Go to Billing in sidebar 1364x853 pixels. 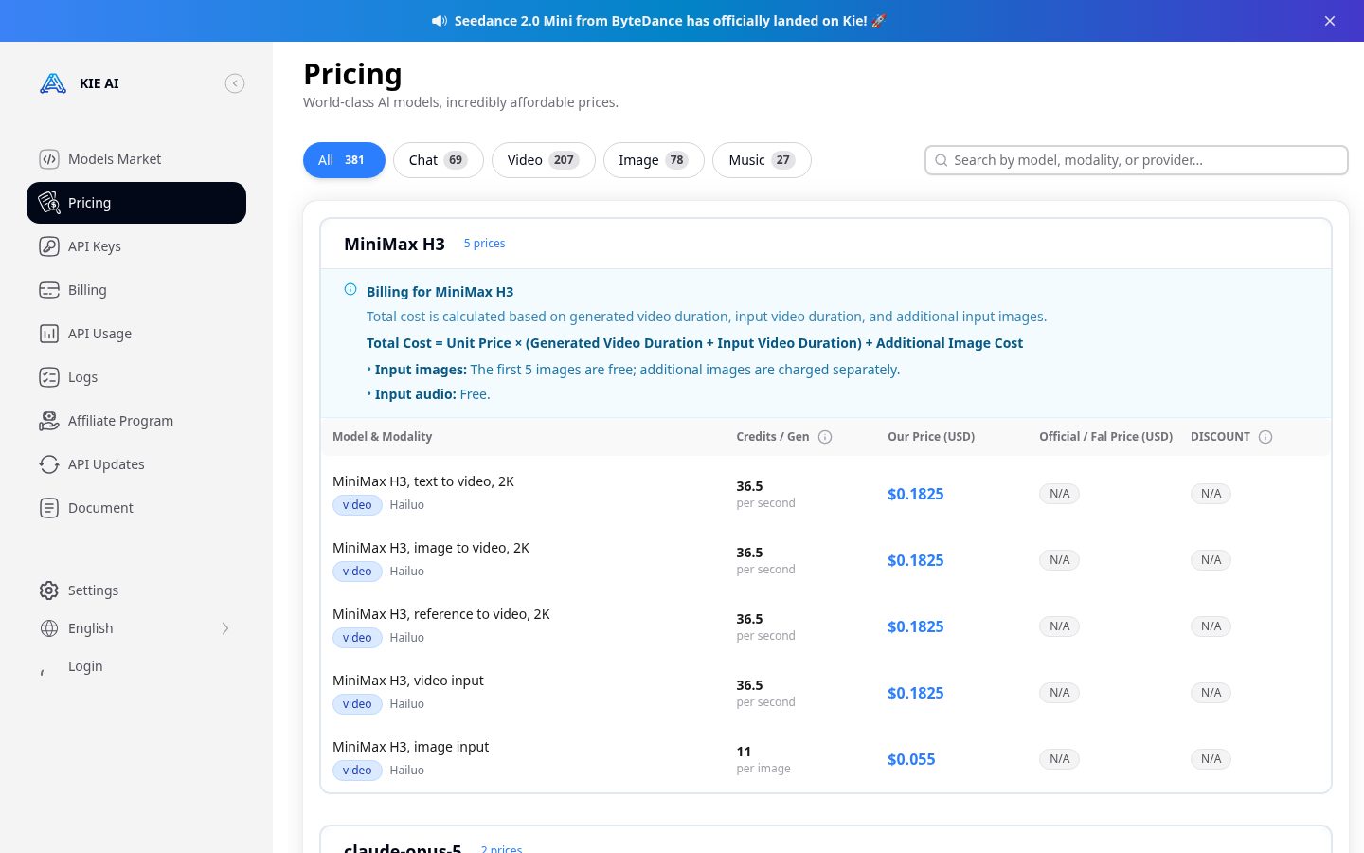click(x=136, y=290)
